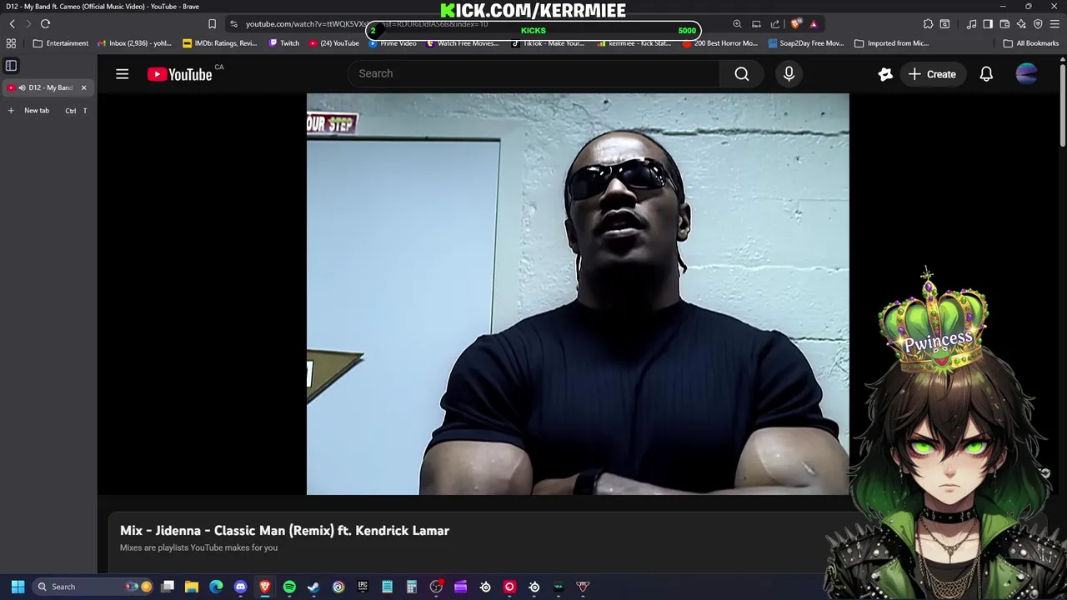Start voice search with the microphone
The width and height of the screenshot is (1067, 600).
coord(789,74)
